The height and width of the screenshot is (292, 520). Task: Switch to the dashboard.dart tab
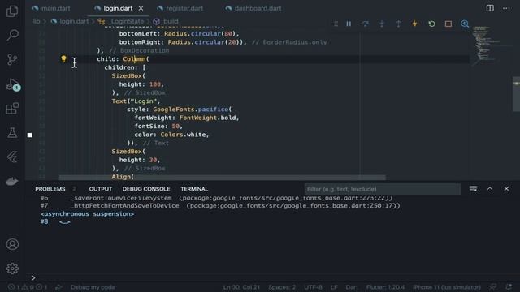[253, 8]
